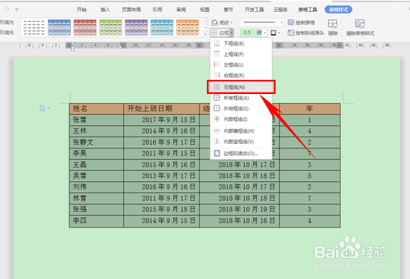Image resolution: width=410 pixels, height=279 pixels.
Task: Click the first-line indent marker on the ruler
Action: pyautogui.click(x=72, y=43)
